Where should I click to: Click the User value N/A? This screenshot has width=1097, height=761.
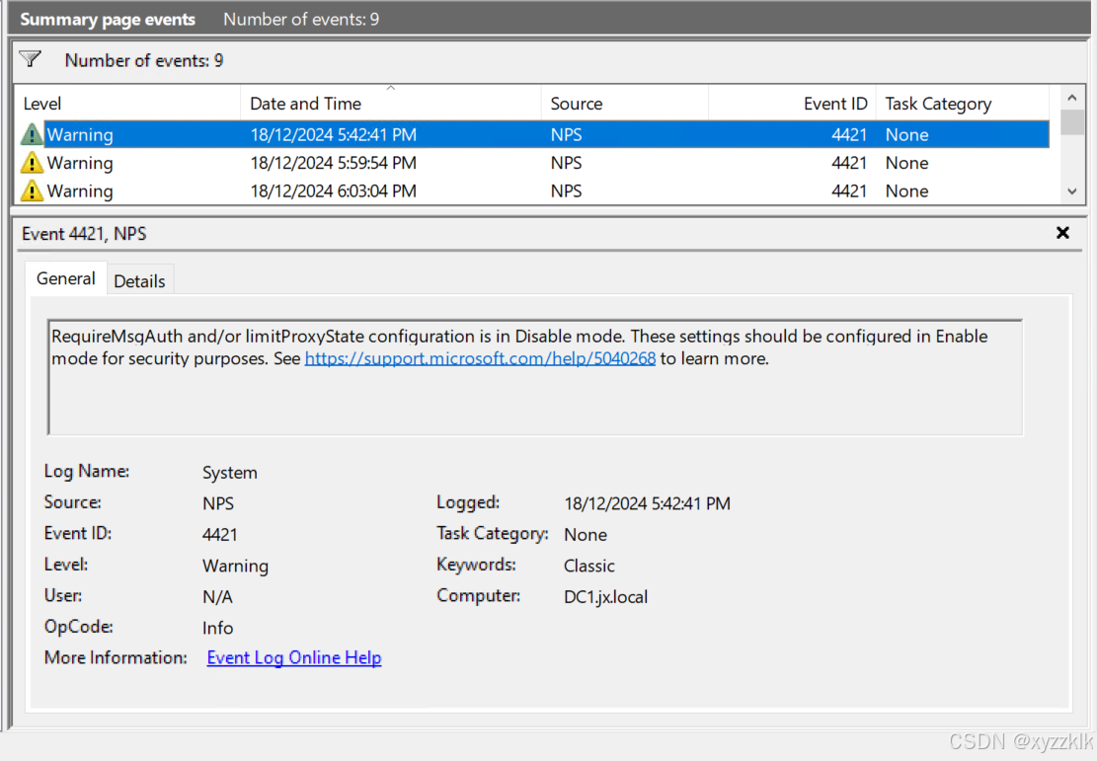click(x=217, y=596)
